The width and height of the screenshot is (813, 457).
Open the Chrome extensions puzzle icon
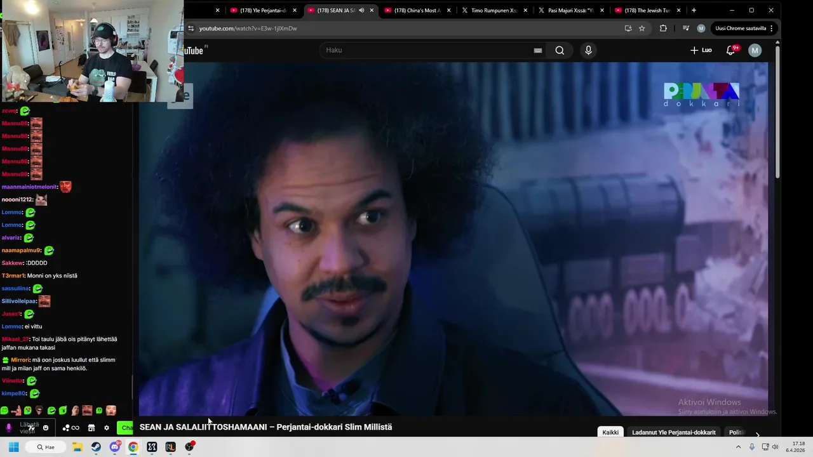coord(663,28)
